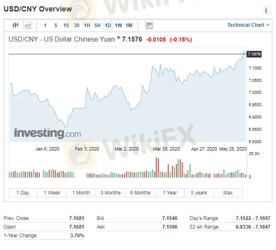This screenshot has height=250, width=276.
Task: Open the Technical Chart link
Action: 248,25
